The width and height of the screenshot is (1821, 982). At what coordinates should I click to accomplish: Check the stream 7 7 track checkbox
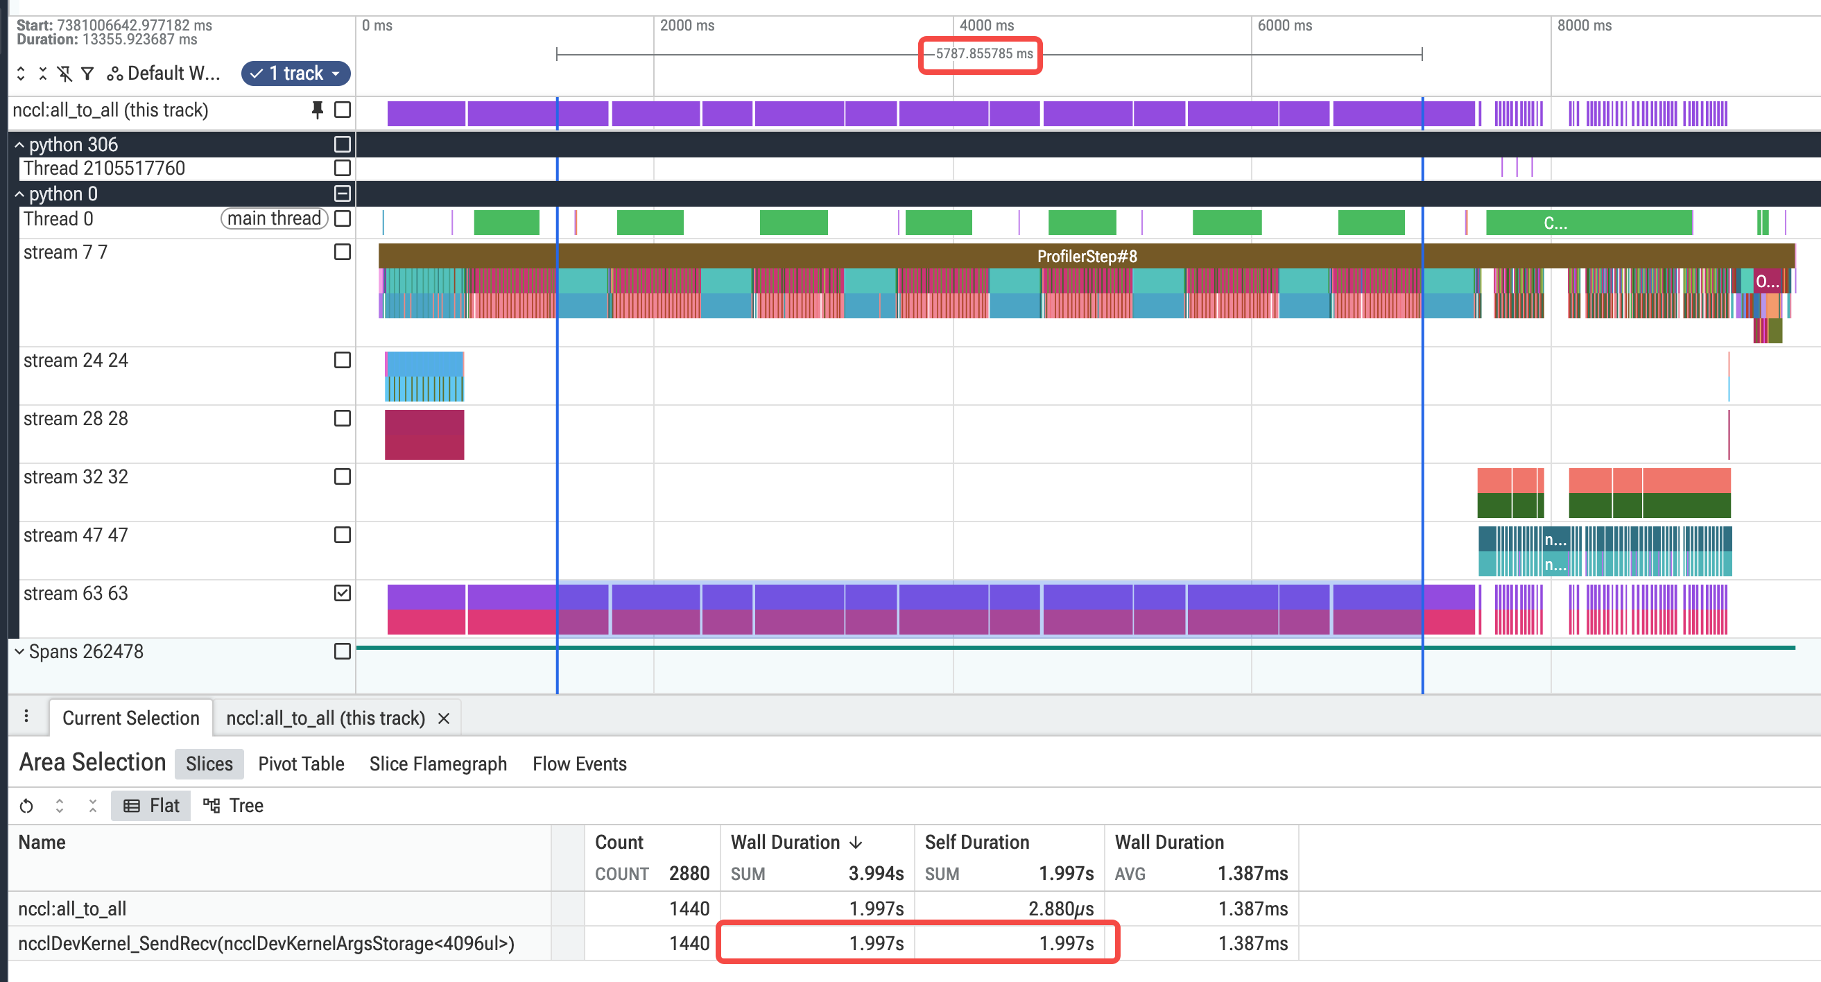[342, 252]
